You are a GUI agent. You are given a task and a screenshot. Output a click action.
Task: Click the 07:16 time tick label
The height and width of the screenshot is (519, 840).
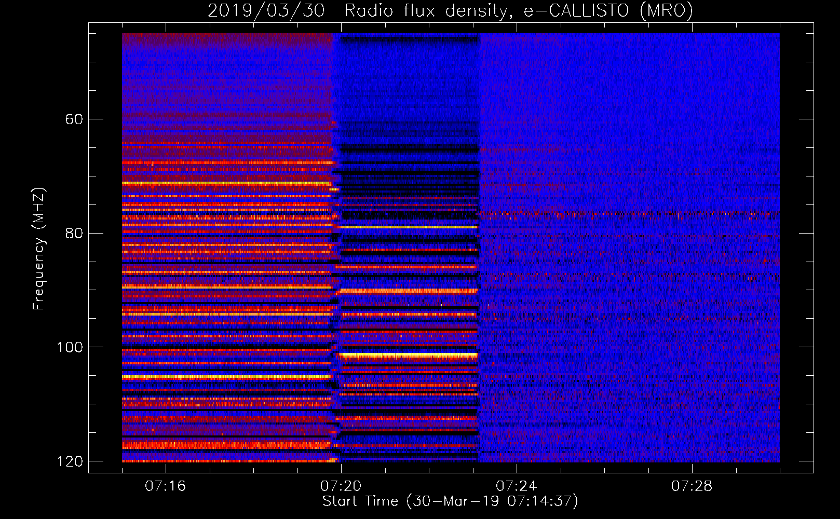click(x=166, y=486)
